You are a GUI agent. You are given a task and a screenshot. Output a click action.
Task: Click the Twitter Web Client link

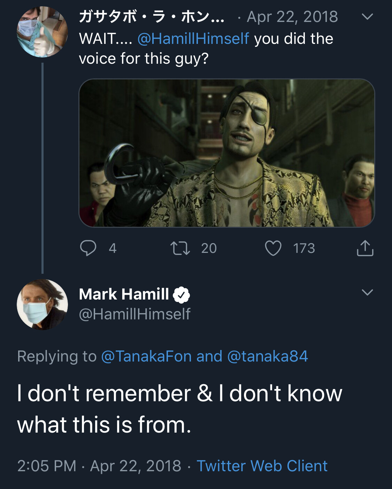[x=262, y=466]
